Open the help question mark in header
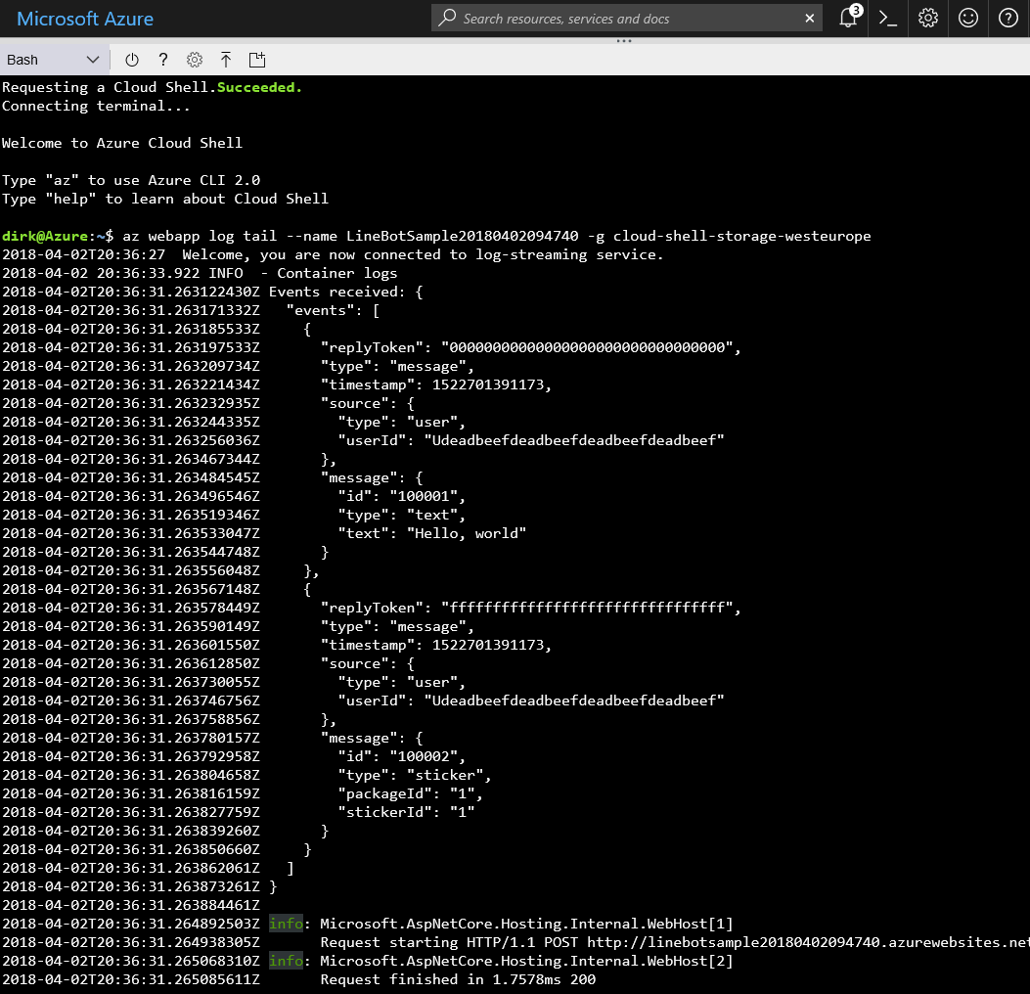This screenshot has width=1030, height=994. pyautogui.click(x=1008, y=18)
